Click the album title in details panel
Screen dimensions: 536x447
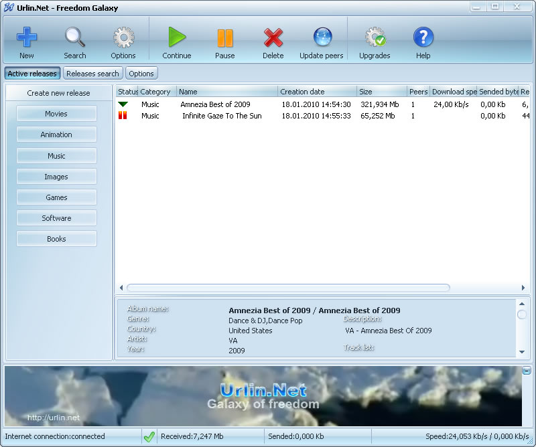point(314,310)
